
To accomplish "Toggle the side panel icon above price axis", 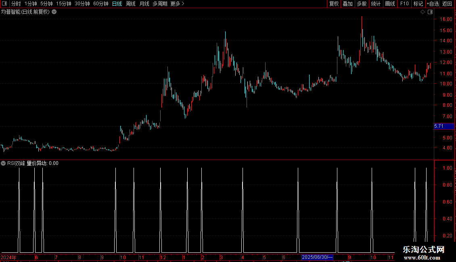I will pyautogui.click(x=430, y=12).
